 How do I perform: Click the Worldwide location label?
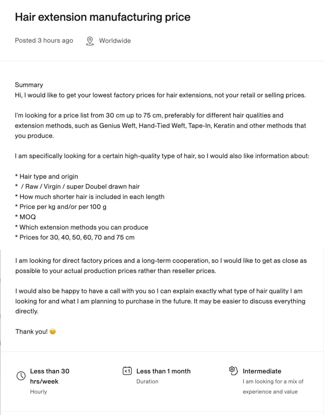tap(115, 41)
